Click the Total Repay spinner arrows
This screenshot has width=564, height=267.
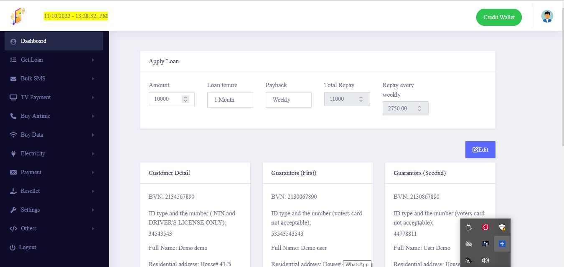(x=361, y=99)
